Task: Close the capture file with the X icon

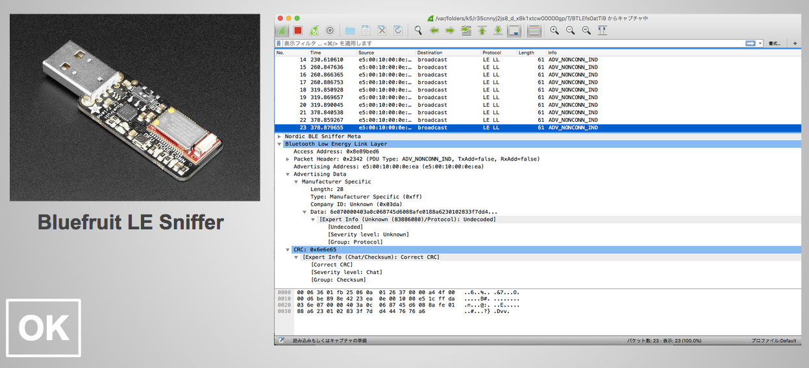Action: [x=382, y=30]
